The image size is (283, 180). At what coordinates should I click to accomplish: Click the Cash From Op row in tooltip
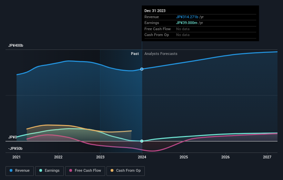pos(200,35)
